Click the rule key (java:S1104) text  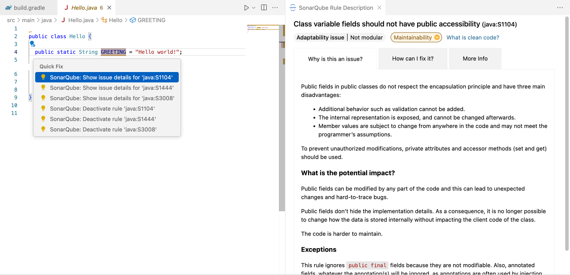pyautogui.click(x=500, y=24)
